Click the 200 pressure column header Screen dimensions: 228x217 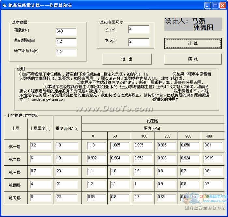pyautogui.click(x=167, y=136)
